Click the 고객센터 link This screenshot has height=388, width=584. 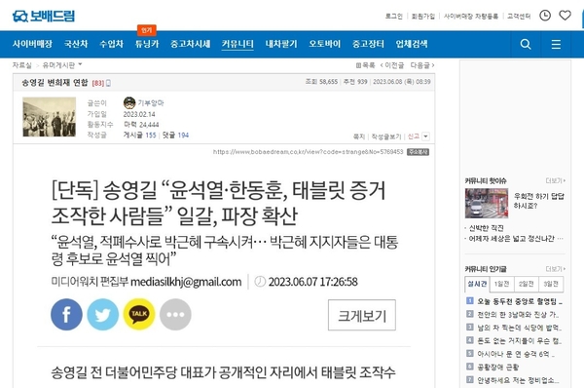519,16
